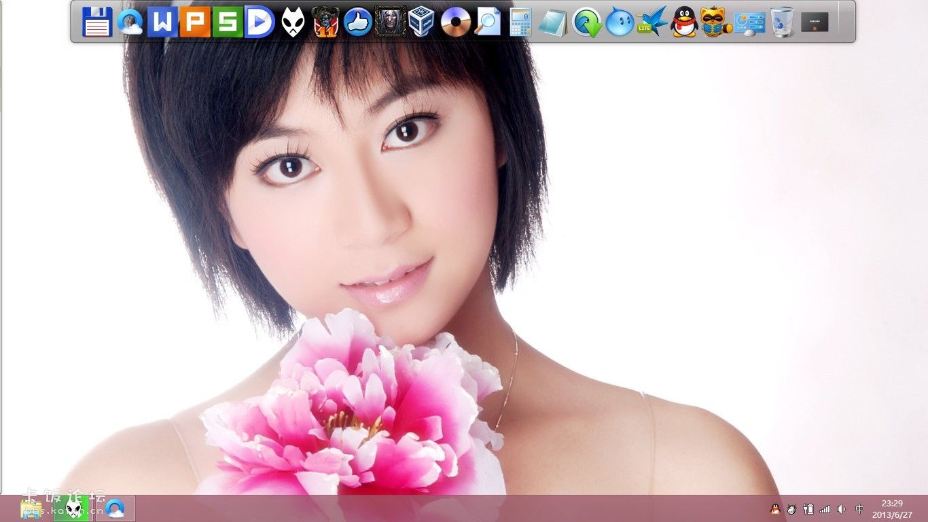The height and width of the screenshot is (522, 928).
Task: Switch to the cloud browser taskbar button
Action: [x=115, y=508]
